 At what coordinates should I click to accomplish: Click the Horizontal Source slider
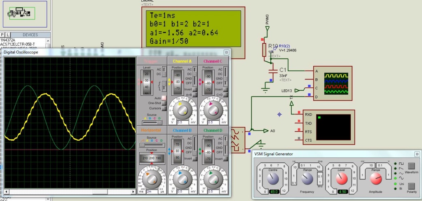152,145
